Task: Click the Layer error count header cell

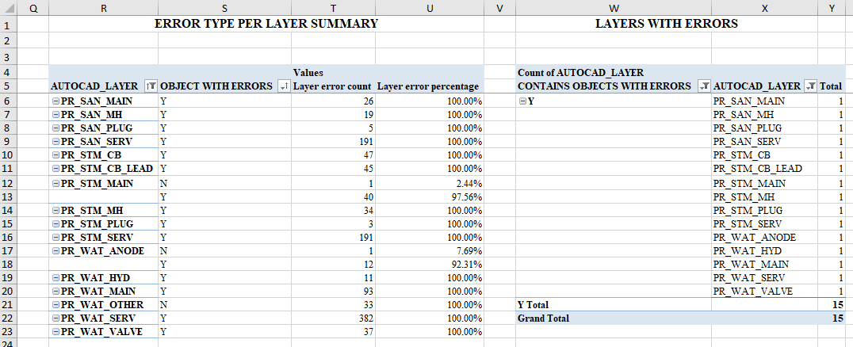Action: (332, 86)
